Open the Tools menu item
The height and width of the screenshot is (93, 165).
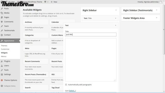(6, 70)
